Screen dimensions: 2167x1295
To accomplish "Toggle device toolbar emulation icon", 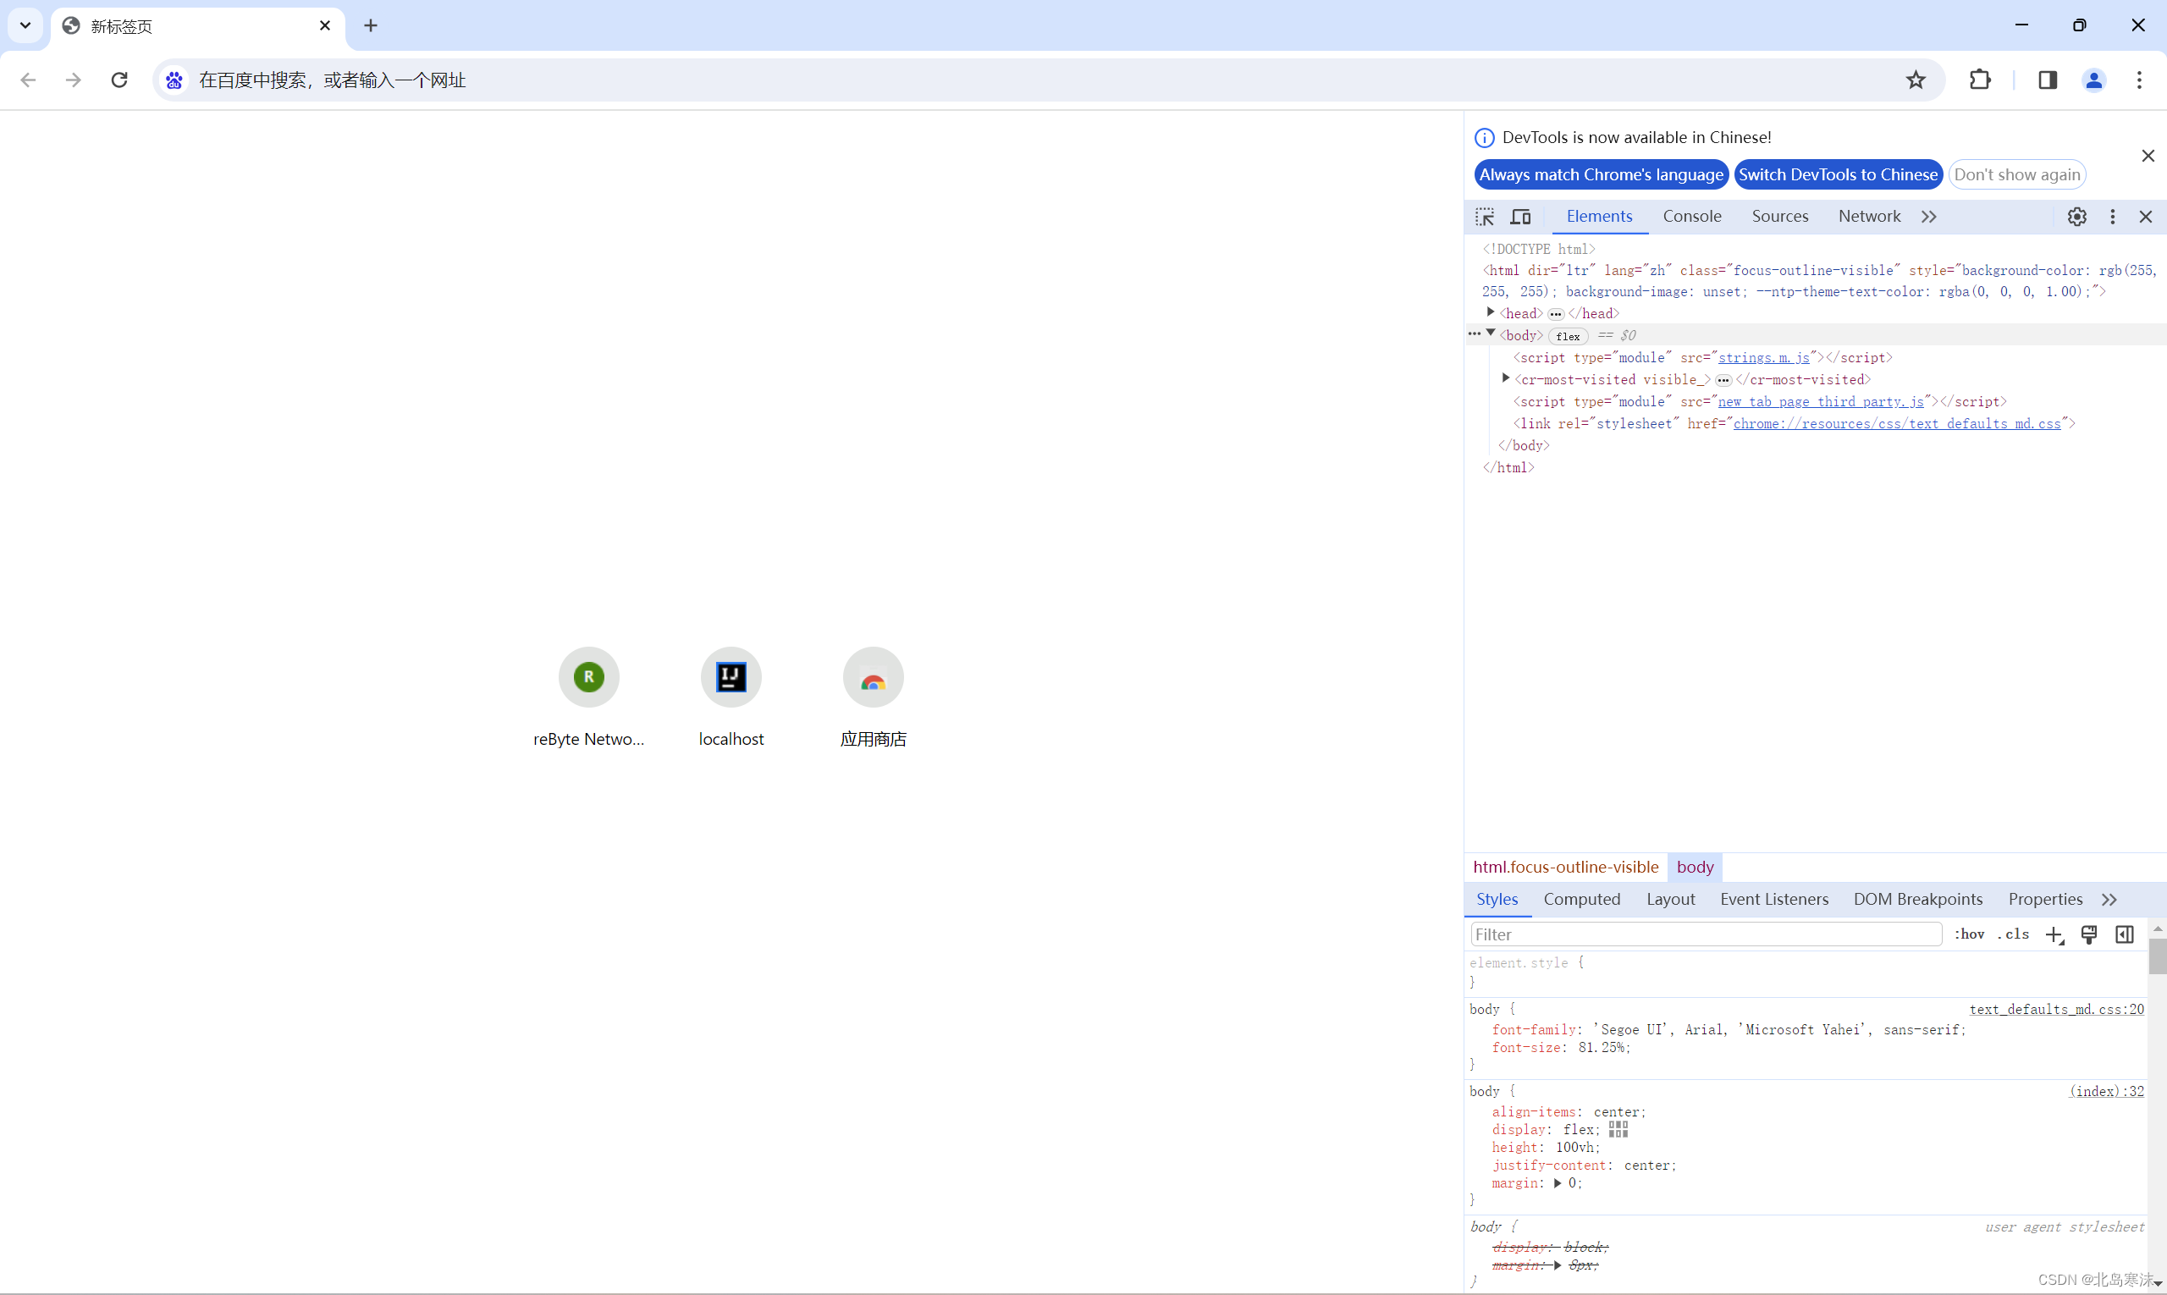I will (x=1521, y=217).
